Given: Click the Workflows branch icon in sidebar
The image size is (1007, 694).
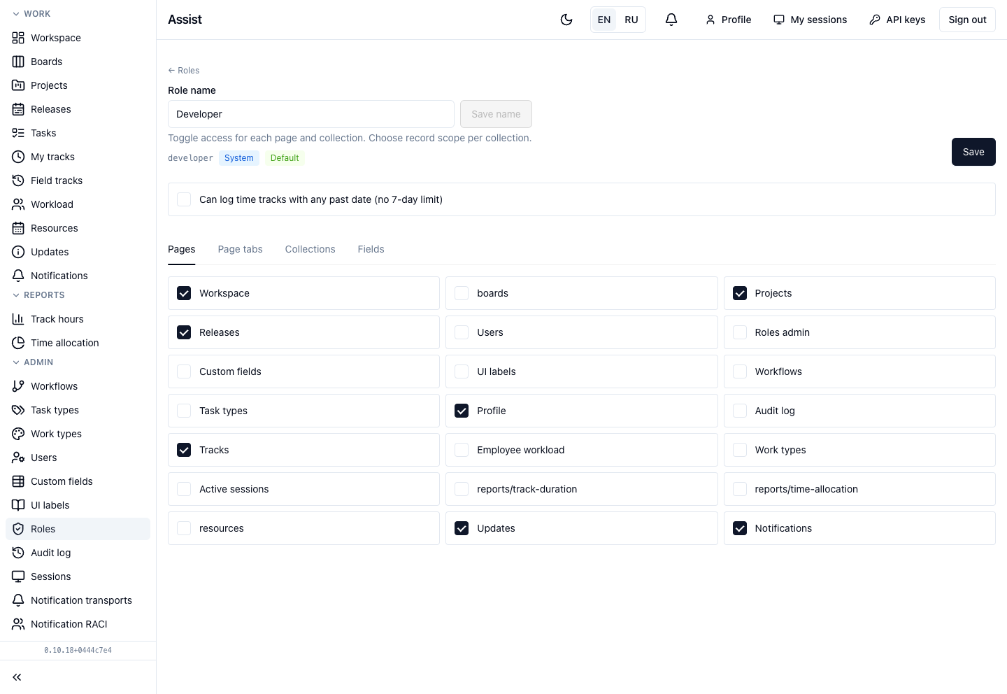Looking at the screenshot, I should point(18,386).
